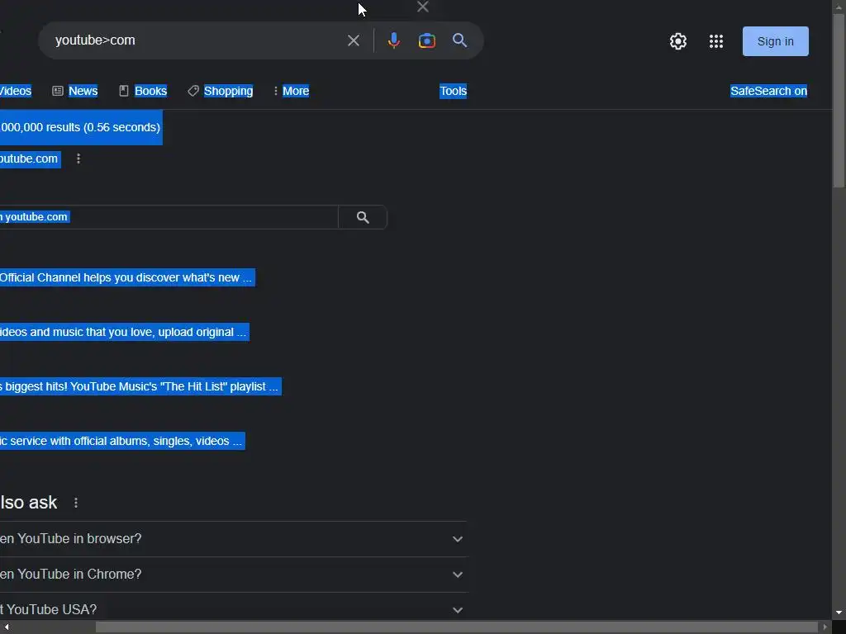Open the More search categories menu

(292, 91)
